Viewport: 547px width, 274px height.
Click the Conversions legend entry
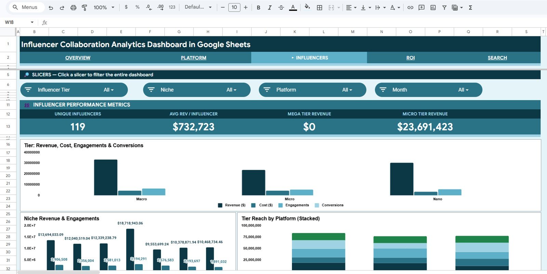(329, 205)
